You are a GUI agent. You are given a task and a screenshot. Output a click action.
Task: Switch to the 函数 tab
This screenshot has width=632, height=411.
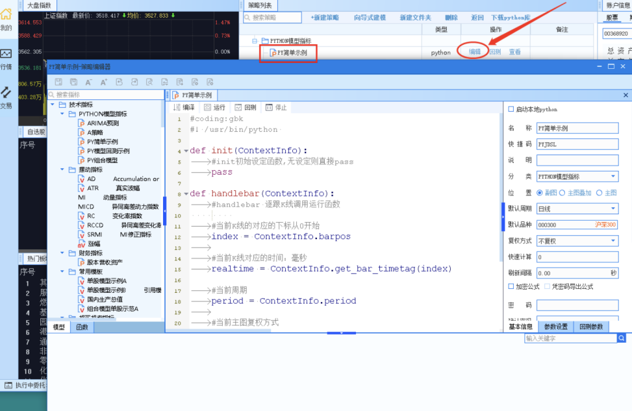point(82,327)
